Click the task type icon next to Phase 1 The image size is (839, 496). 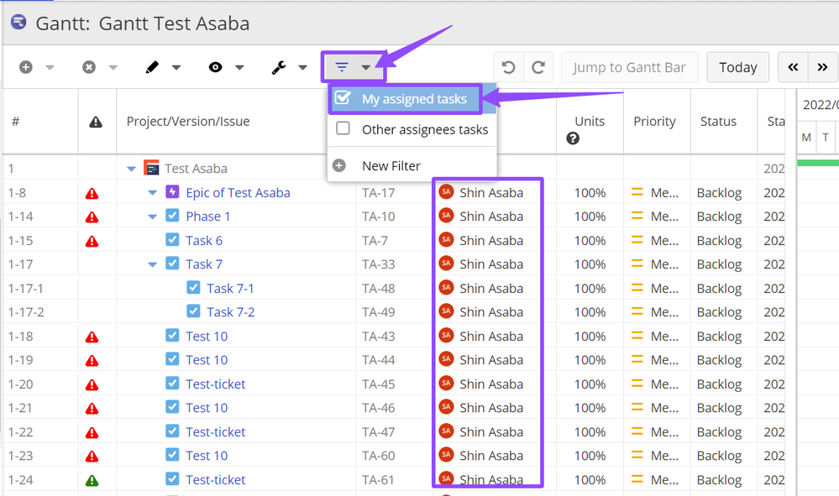[172, 216]
